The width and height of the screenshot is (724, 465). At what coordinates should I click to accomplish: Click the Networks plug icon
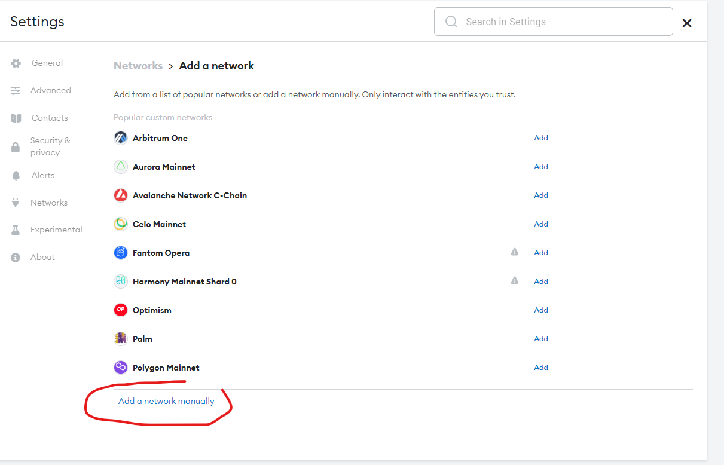click(x=16, y=203)
